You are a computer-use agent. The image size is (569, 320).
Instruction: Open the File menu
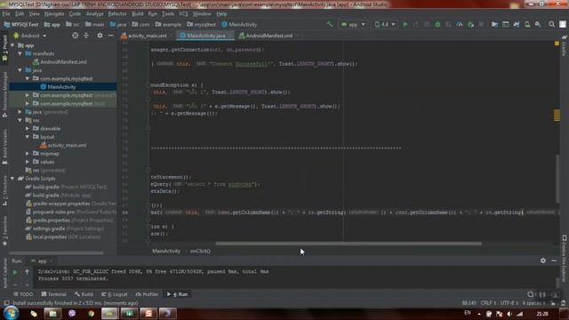6,14
